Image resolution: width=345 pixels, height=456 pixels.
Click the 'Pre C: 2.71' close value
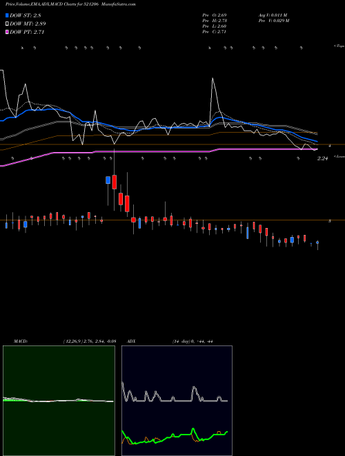coord(215,32)
